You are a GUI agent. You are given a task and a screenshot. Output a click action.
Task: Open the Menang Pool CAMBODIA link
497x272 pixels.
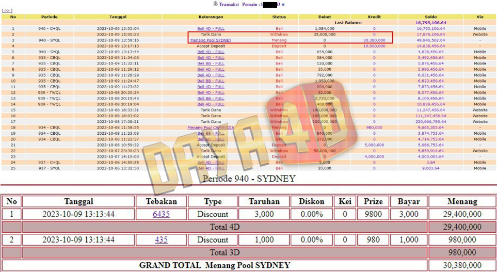click(211, 127)
